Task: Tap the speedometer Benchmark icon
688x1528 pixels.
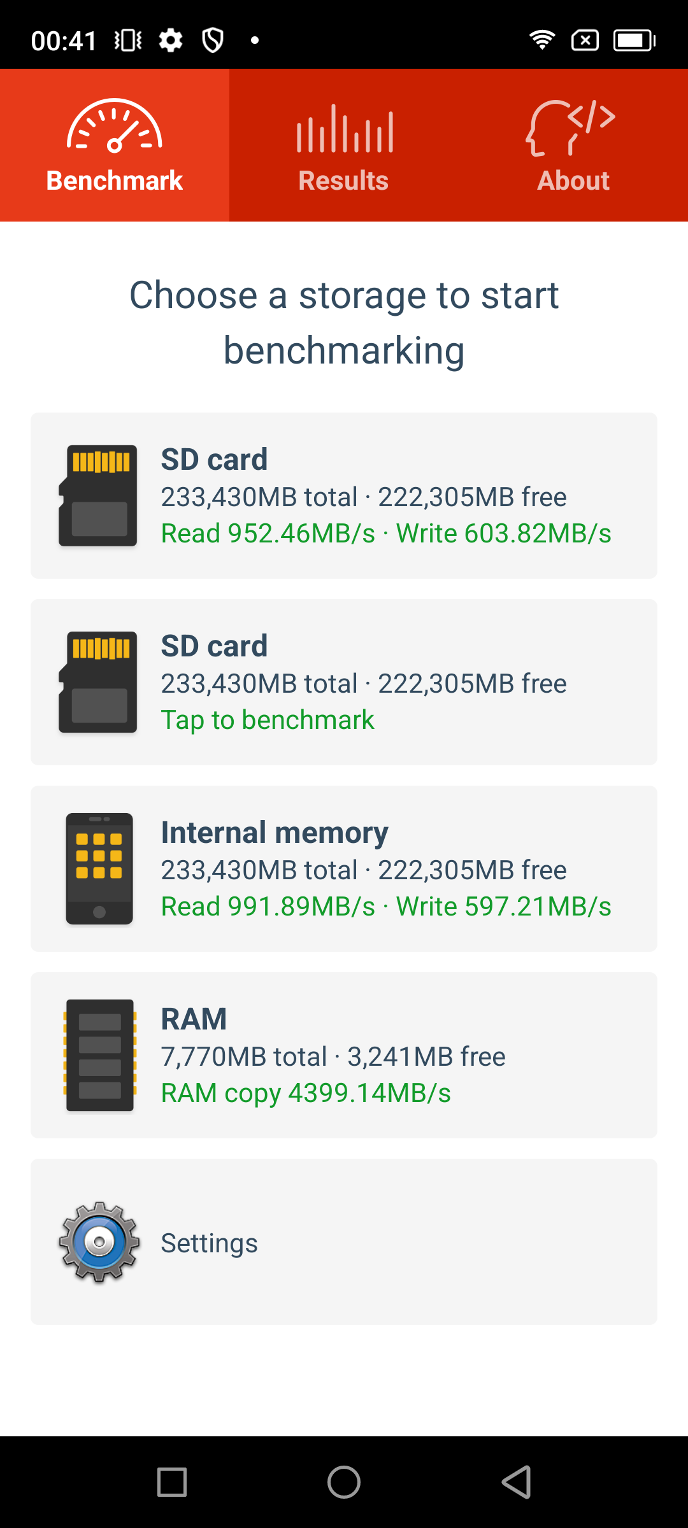Action: [x=115, y=126]
